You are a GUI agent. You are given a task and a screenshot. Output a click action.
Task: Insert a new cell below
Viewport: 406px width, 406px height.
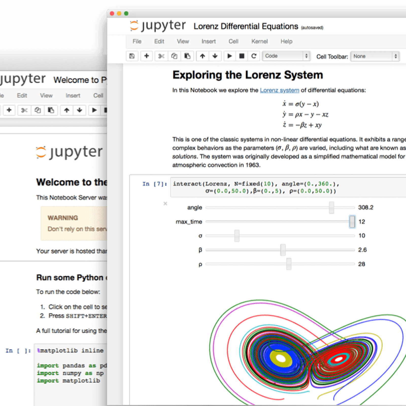147,56
